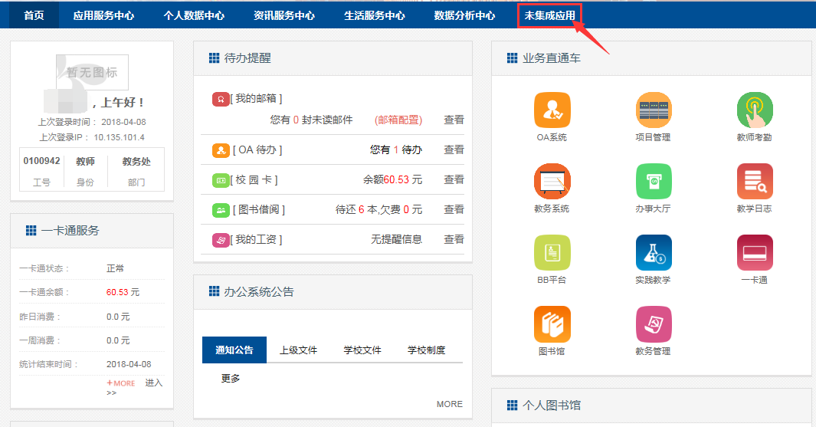
Task: Click 查看 next to OA 待办
Action: (x=454, y=150)
